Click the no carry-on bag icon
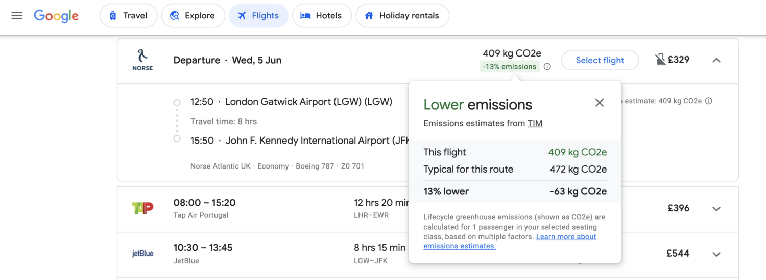This screenshot has width=766, height=280. (x=660, y=60)
